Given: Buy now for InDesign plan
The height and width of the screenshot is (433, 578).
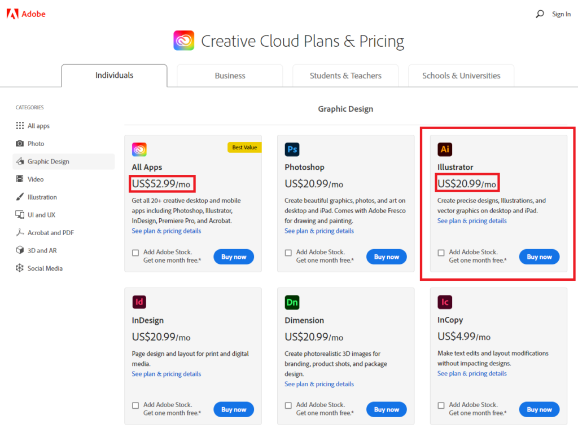Looking at the screenshot, I should click(234, 409).
